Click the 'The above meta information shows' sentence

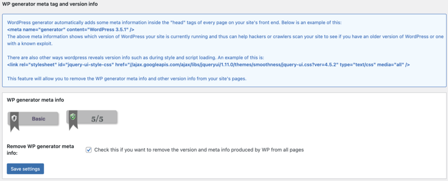(224, 40)
